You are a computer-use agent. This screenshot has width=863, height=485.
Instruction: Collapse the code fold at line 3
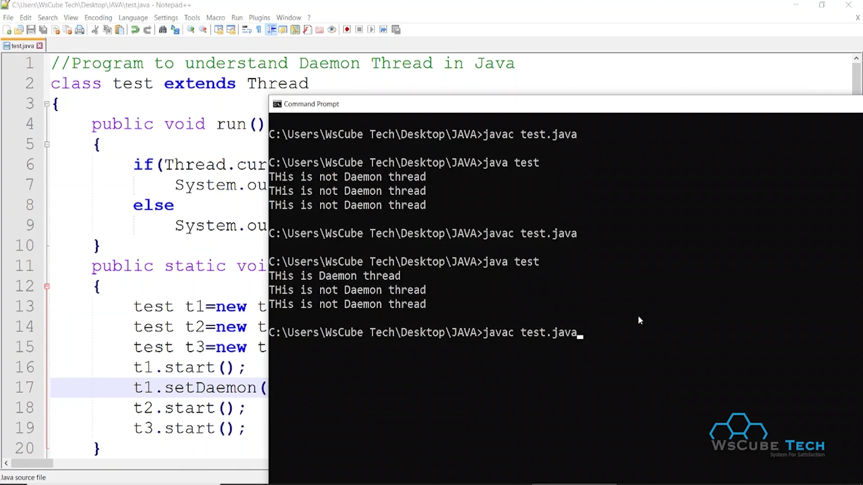pos(47,104)
